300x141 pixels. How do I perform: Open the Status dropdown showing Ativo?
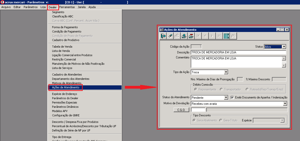pos(284,47)
